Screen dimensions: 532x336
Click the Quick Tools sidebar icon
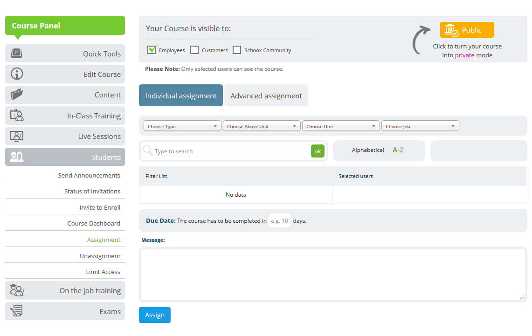17,53
